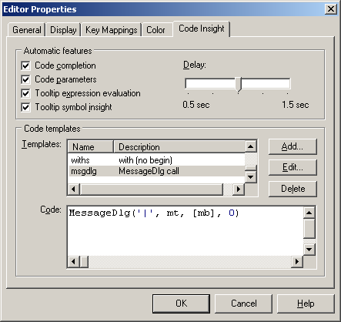Click right arrow of templates horizontal scrollbar
The image size is (341, 322).
point(239,190)
